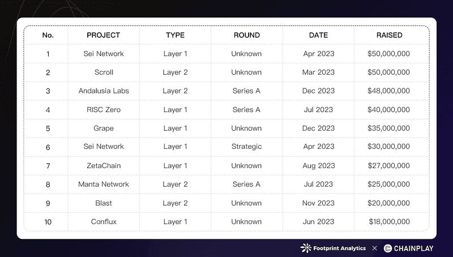Screen dimensions: 453x257
Task: Select the RISC Zero project cell
Action: pos(104,110)
